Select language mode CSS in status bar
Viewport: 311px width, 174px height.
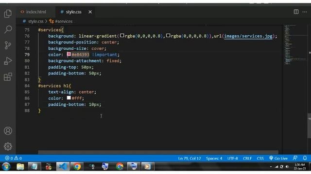[x=260, y=159]
